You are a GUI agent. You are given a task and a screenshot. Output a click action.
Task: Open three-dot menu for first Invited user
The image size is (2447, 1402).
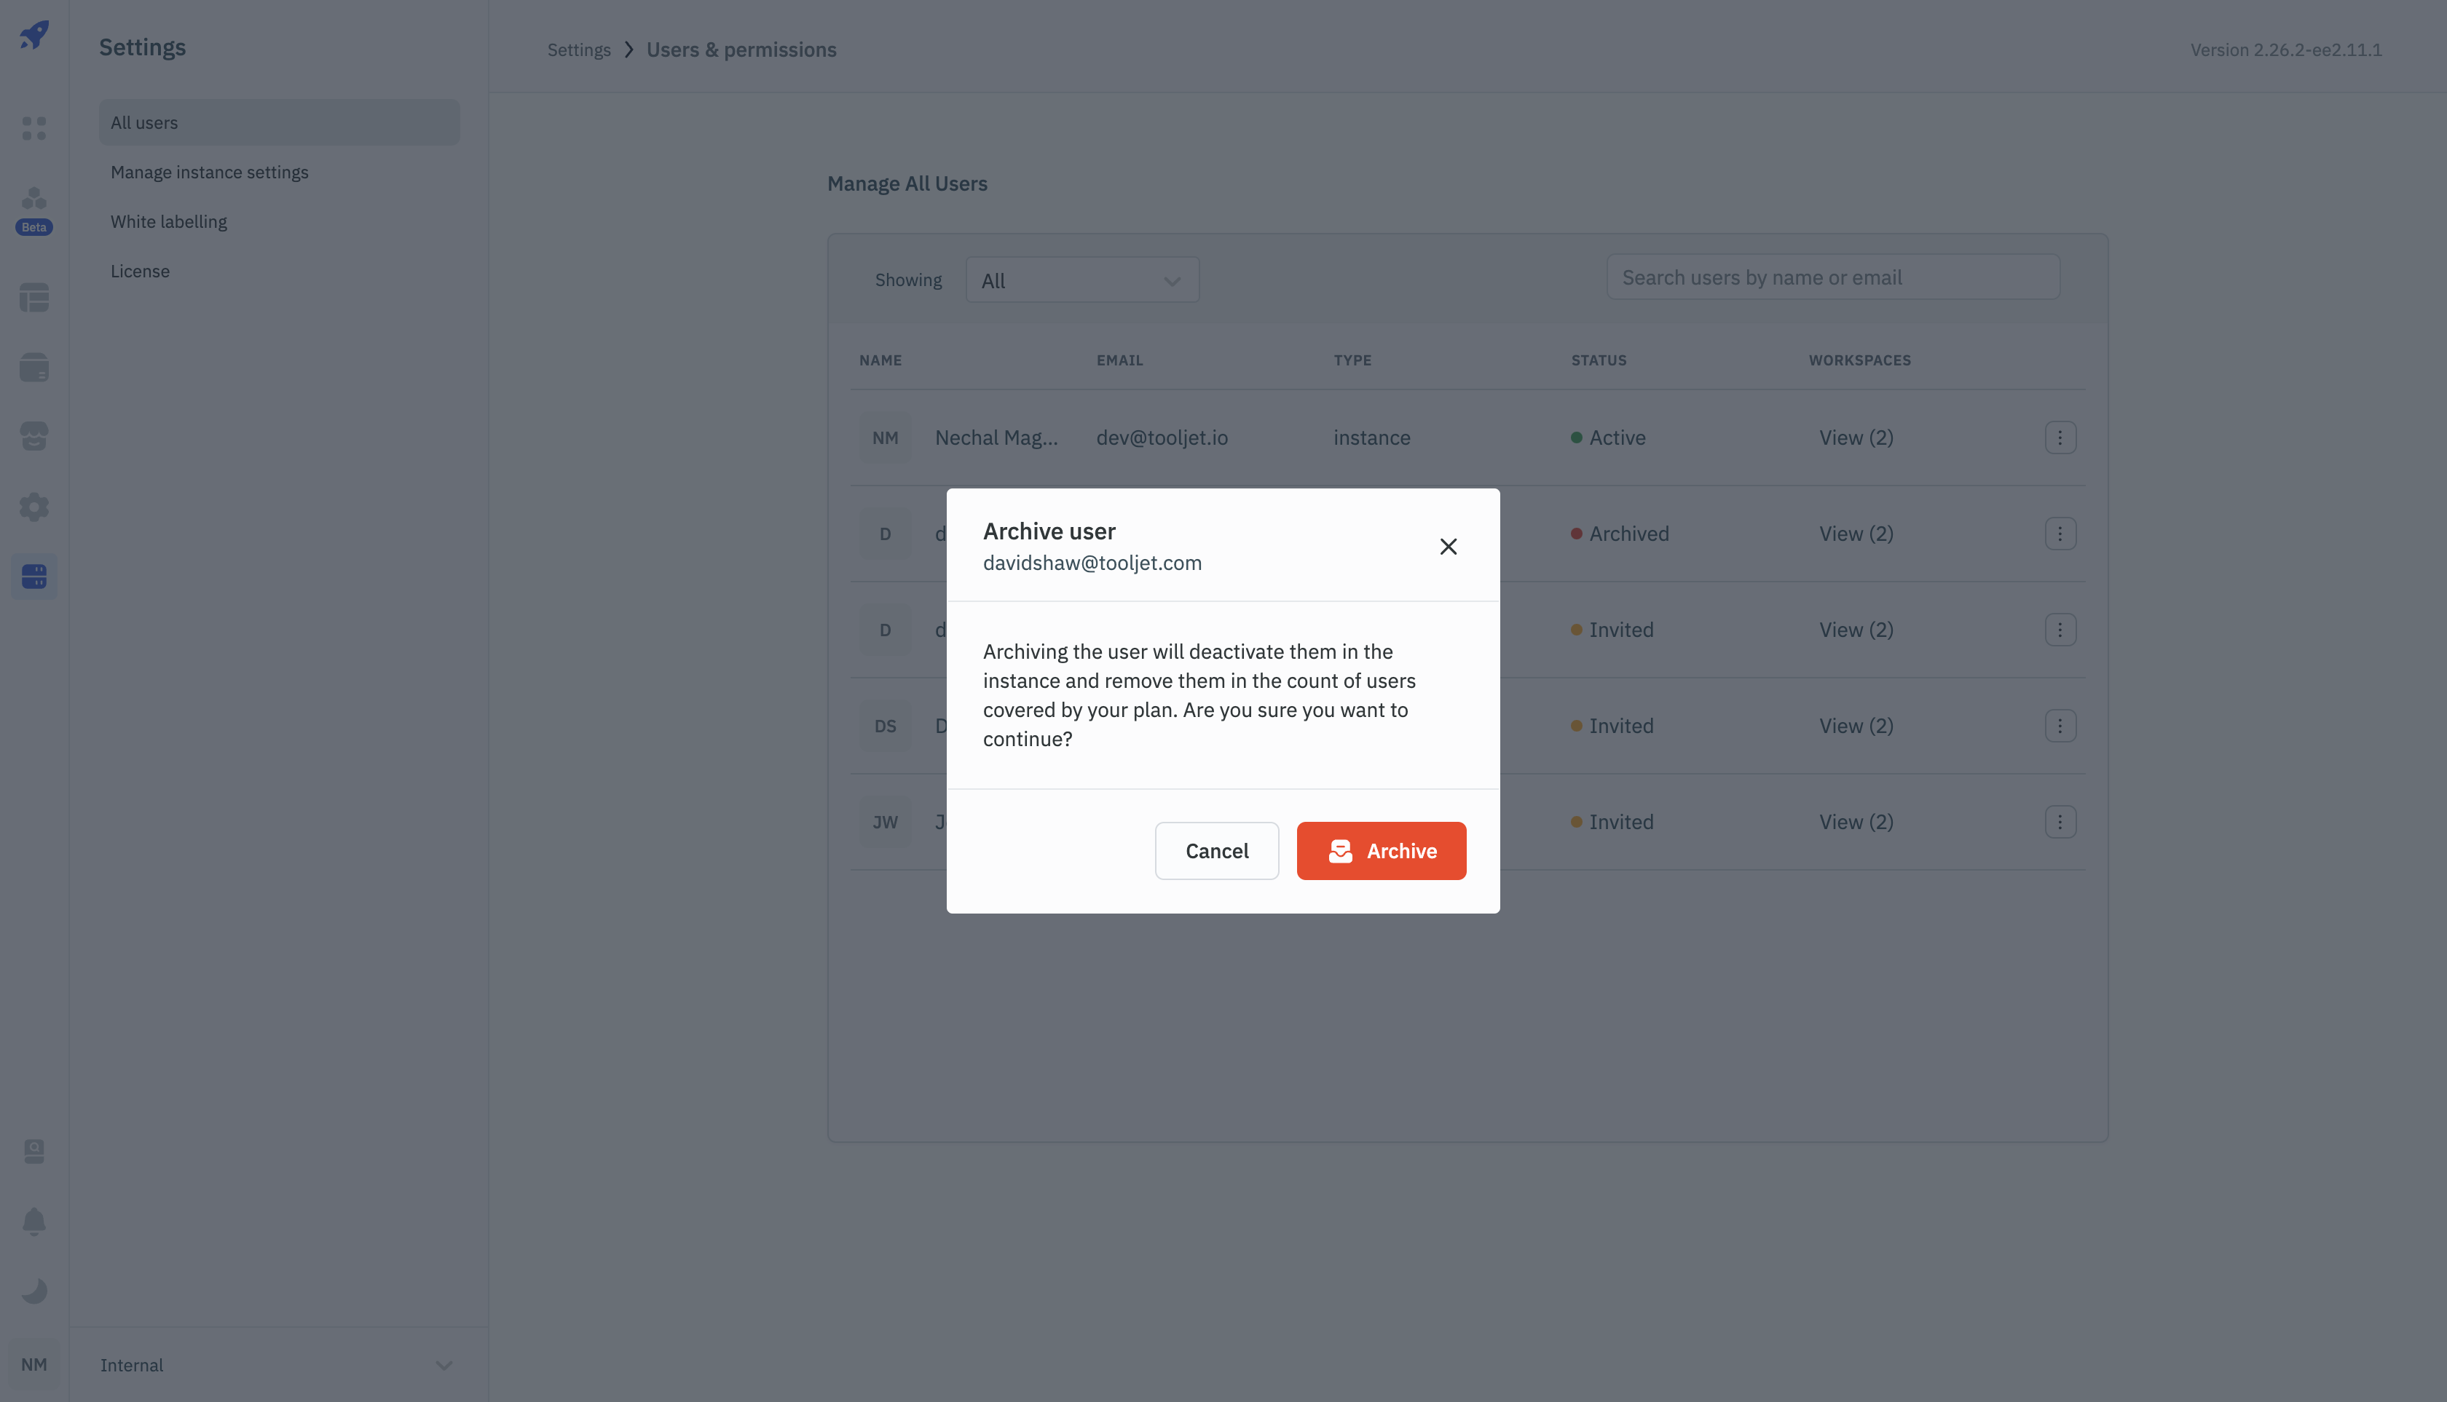click(x=2059, y=628)
